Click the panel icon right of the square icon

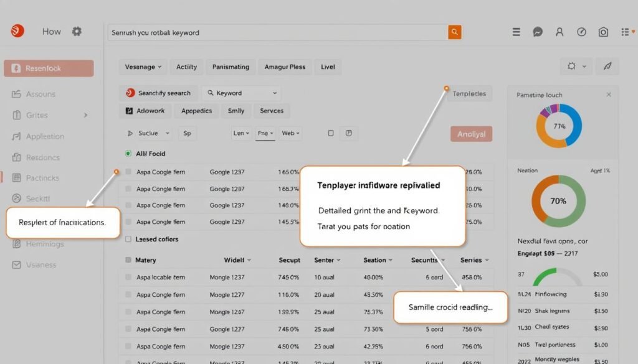coord(349,133)
